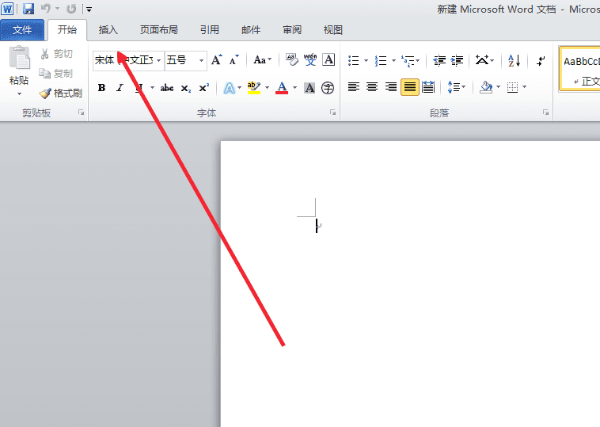The image size is (600, 427).
Task: Click the Format Painter brush icon
Action: 45,93
